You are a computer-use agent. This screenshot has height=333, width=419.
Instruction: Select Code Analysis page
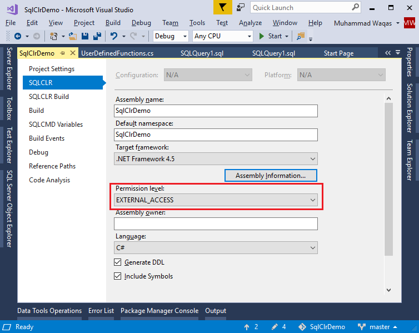(x=49, y=180)
